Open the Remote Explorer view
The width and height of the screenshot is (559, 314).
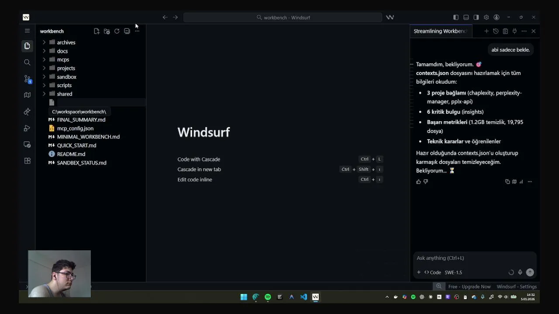pos(27,144)
